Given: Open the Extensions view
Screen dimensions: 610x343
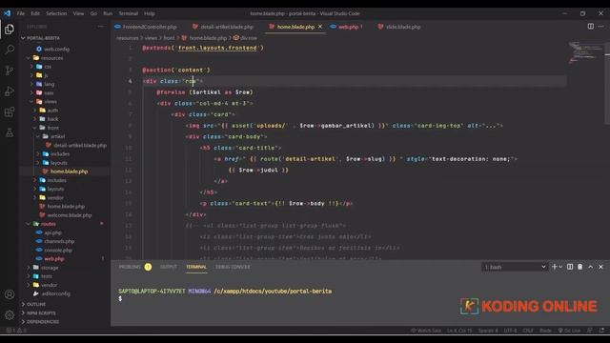Looking at the screenshot, I should tap(10, 112).
